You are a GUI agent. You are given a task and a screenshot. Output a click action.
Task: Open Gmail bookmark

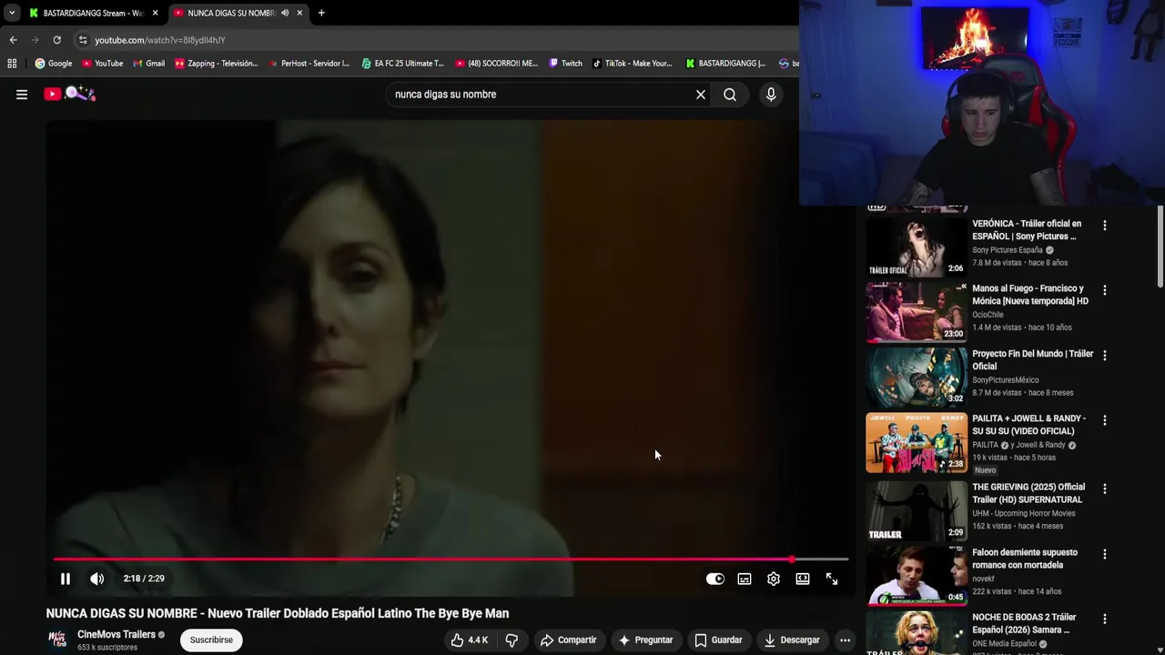coord(148,64)
